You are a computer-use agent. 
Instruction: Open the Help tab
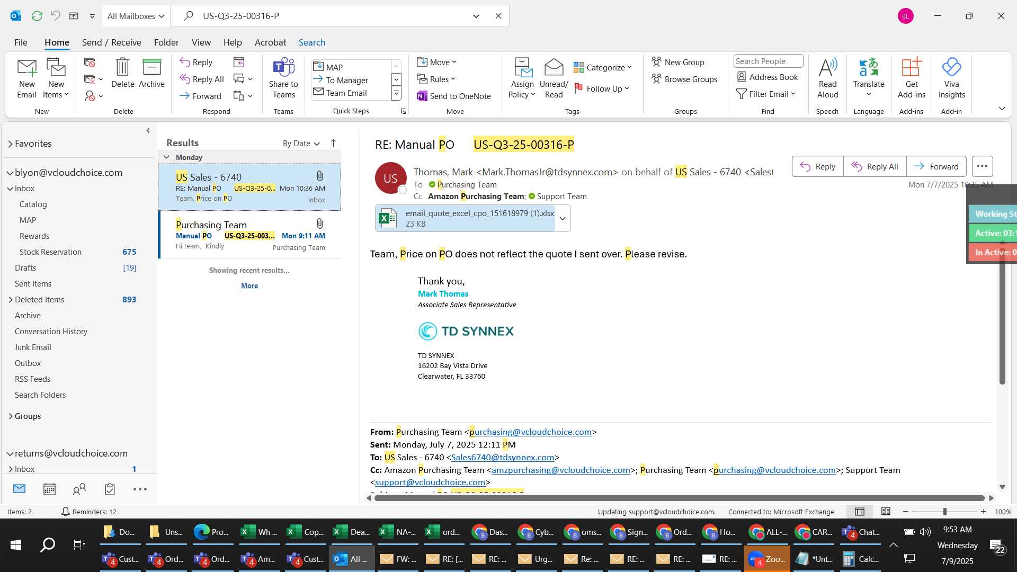[x=232, y=42]
